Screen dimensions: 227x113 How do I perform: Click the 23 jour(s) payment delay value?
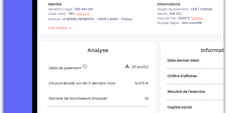pos(140,67)
